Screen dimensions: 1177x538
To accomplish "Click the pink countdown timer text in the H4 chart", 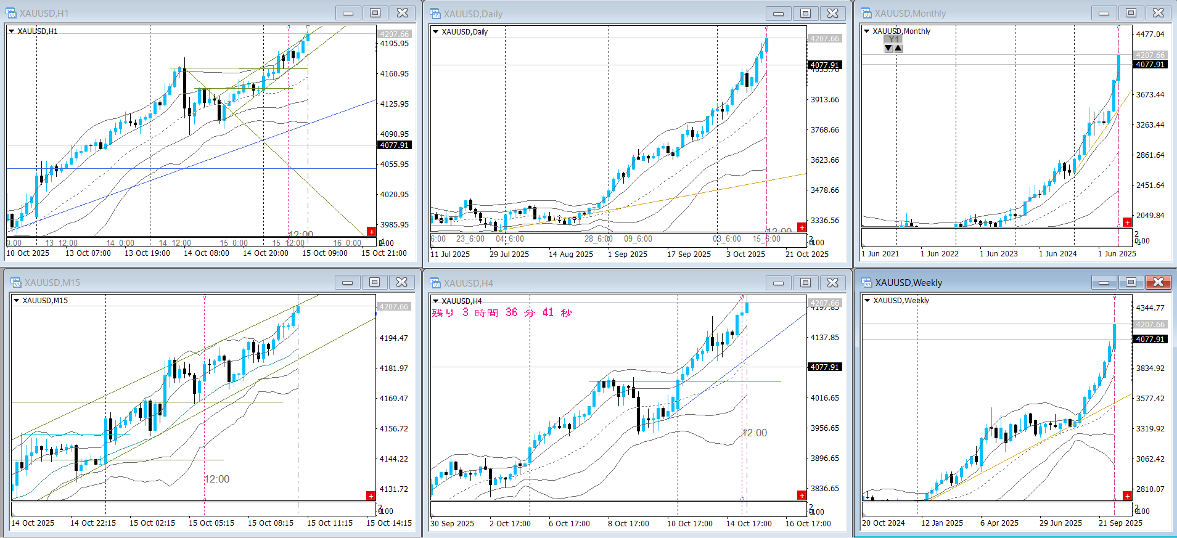I will (502, 312).
